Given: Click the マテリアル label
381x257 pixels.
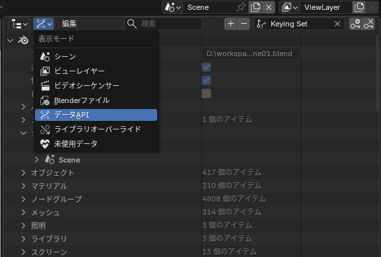Looking at the screenshot, I should 49,186.
